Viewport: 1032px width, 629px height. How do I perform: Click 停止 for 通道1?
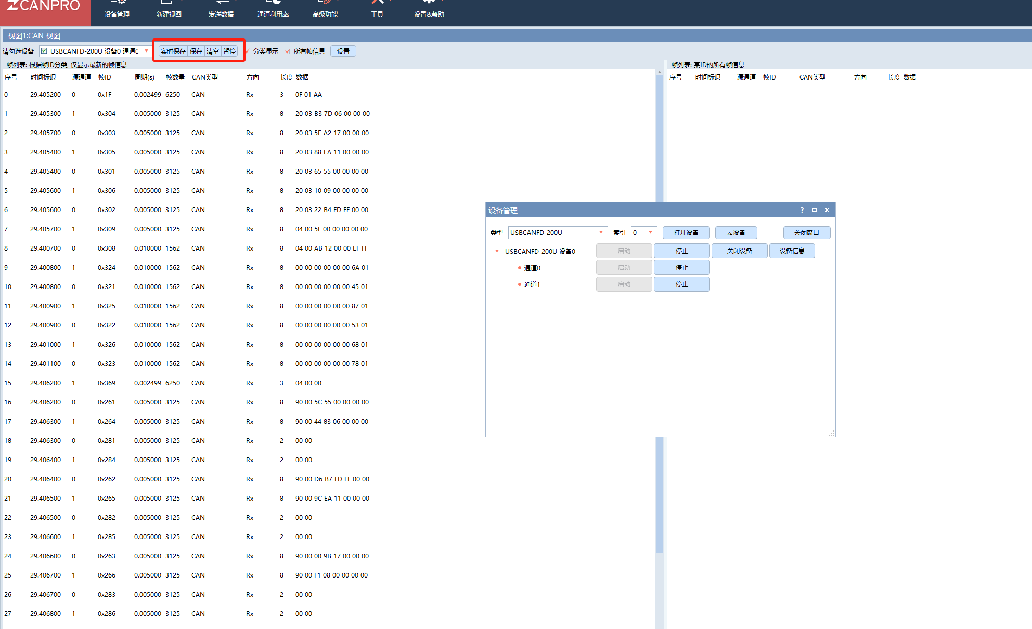pos(682,284)
